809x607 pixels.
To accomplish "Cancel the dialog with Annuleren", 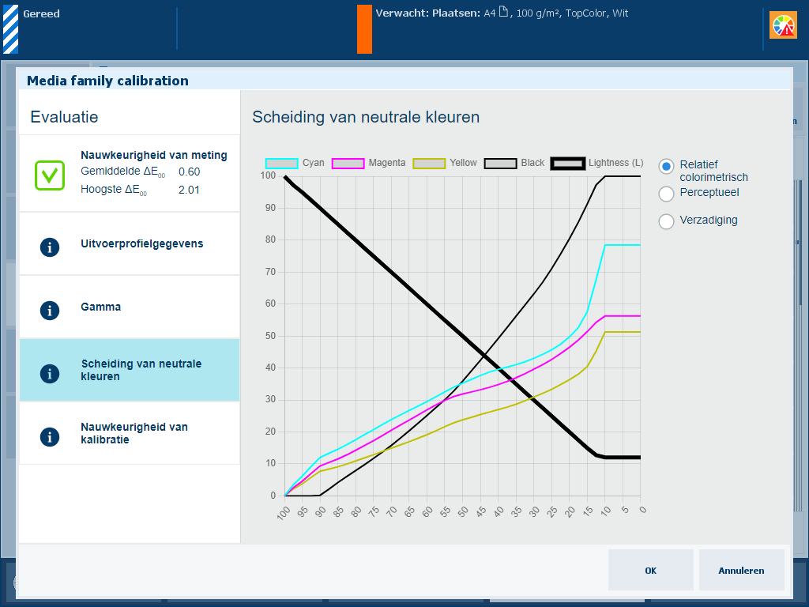I will pyautogui.click(x=741, y=570).
